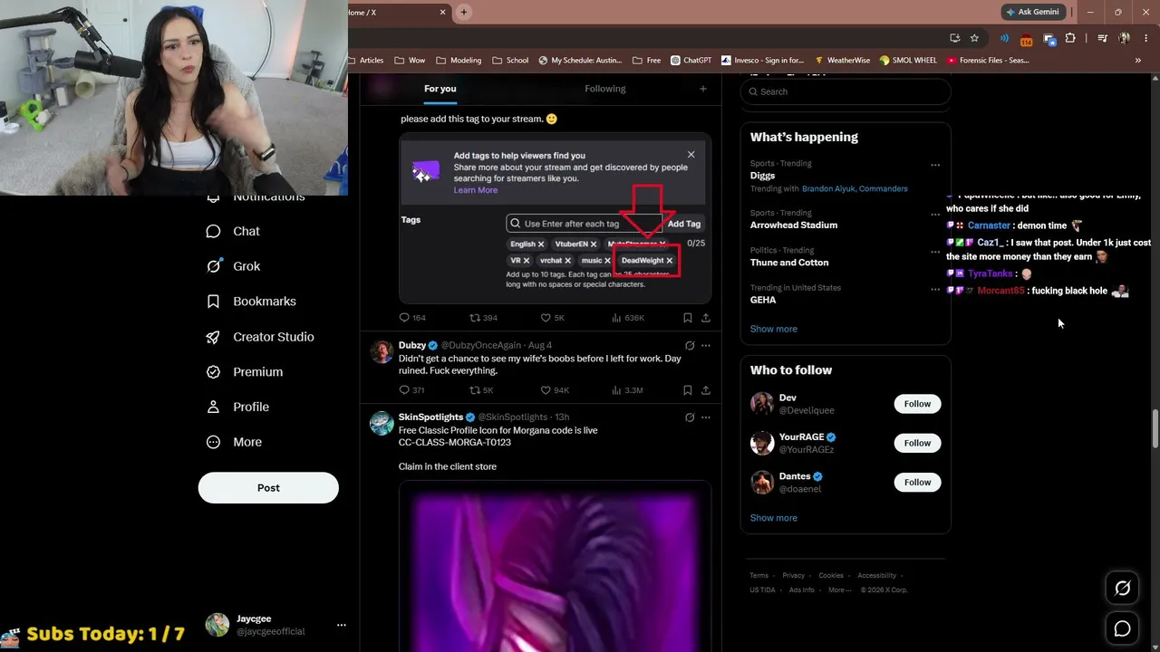The height and width of the screenshot is (652, 1160).
Task: Open Chrome media controls icon
Action: 1102,38
